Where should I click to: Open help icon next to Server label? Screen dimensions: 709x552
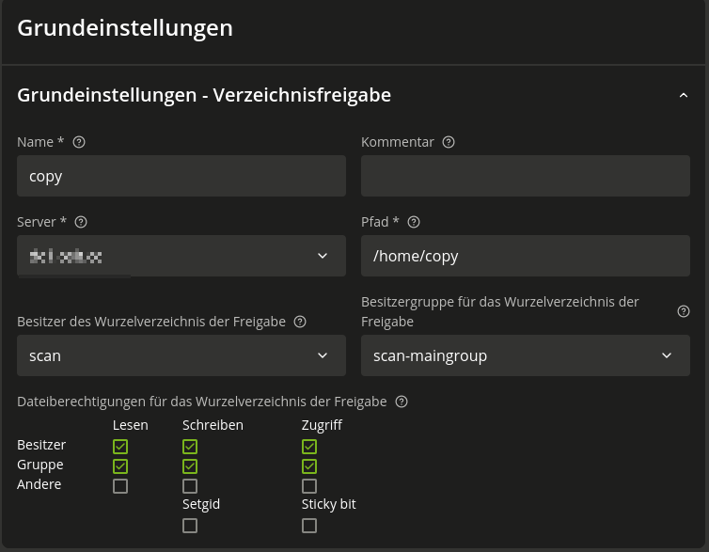click(81, 222)
